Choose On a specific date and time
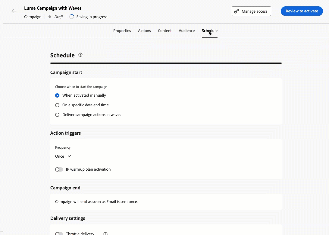The height and width of the screenshot is (235, 329). click(57, 105)
